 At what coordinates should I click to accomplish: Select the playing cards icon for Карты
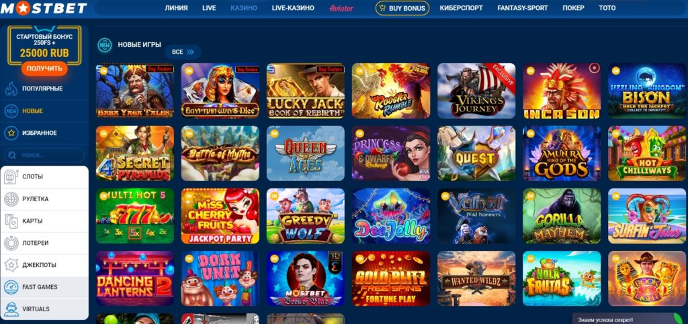coord(11,221)
